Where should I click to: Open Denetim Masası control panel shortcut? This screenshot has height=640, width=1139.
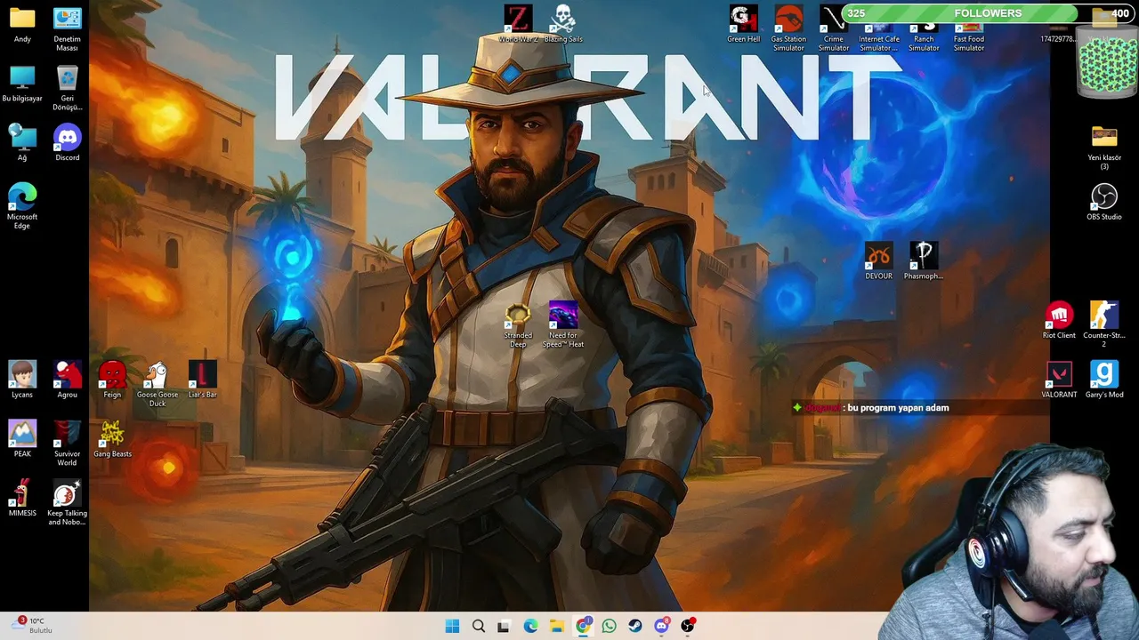click(67, 29)
